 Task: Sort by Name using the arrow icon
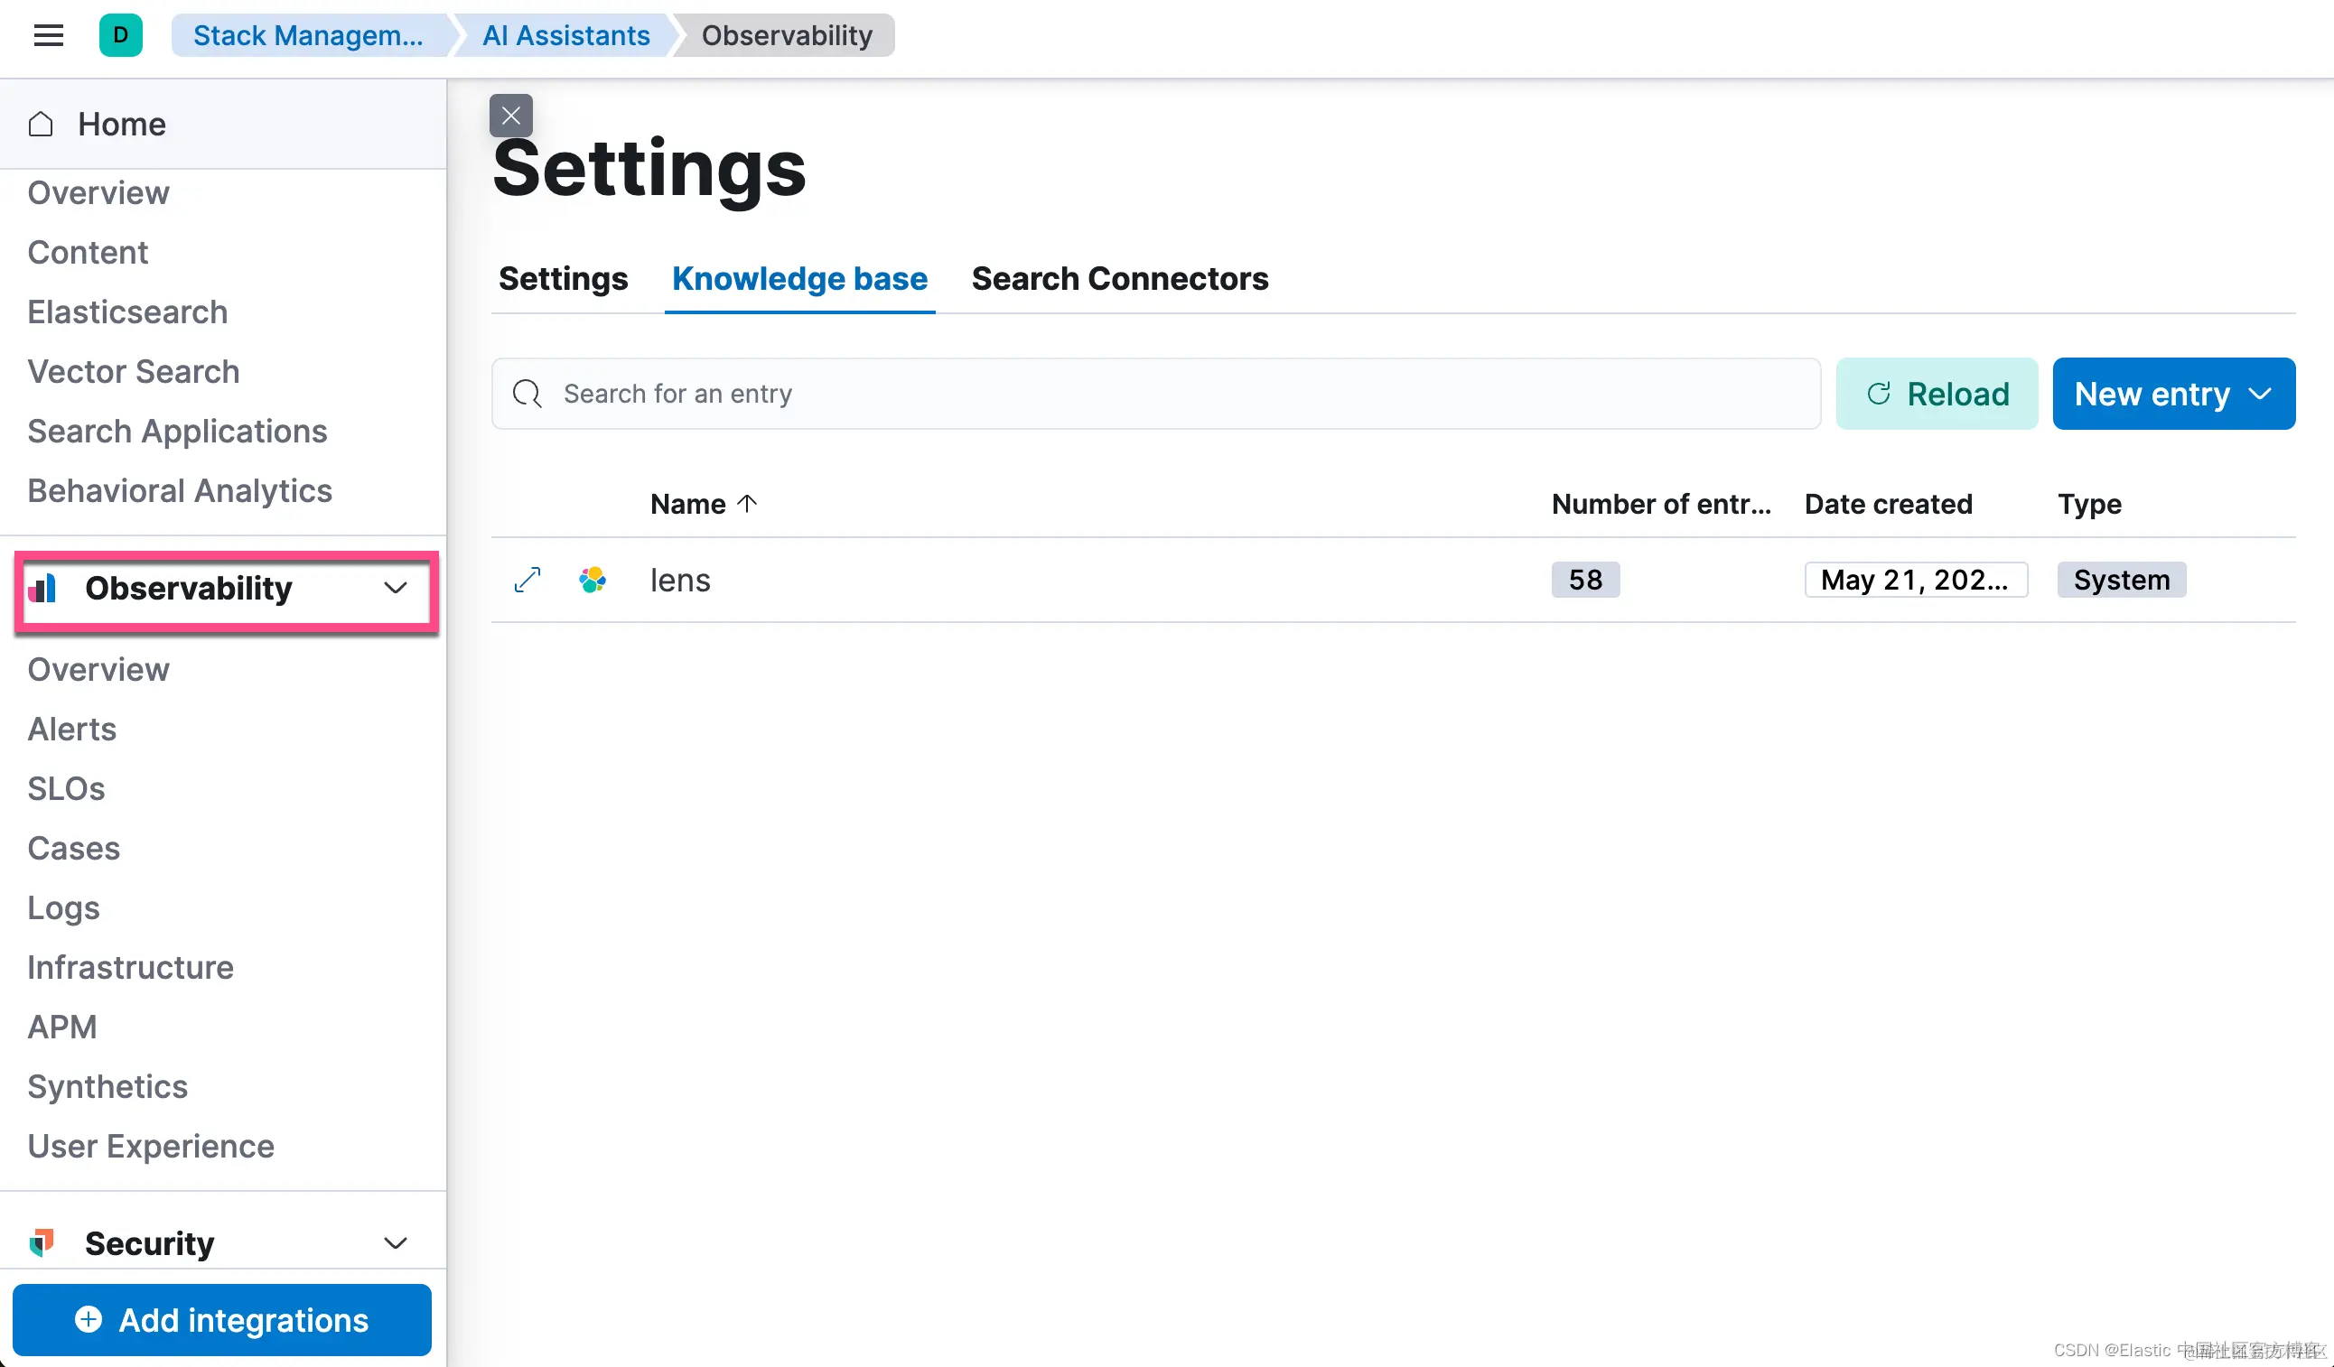pyautogui.click(x=747, y=504)
